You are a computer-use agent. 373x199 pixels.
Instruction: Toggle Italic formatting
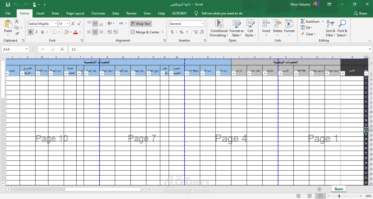[x=37, y=32]
